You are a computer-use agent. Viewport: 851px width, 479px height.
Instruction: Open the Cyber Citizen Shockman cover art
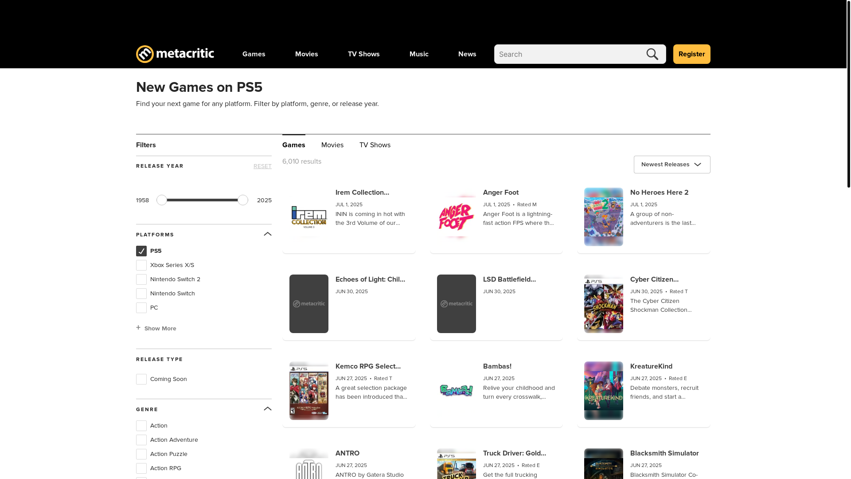click(604, 304)
